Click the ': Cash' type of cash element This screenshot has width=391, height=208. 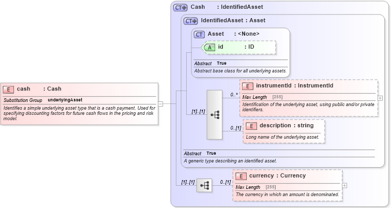tap(52, 89)
